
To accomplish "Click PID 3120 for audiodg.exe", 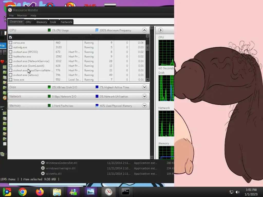I will click(59, 47).
